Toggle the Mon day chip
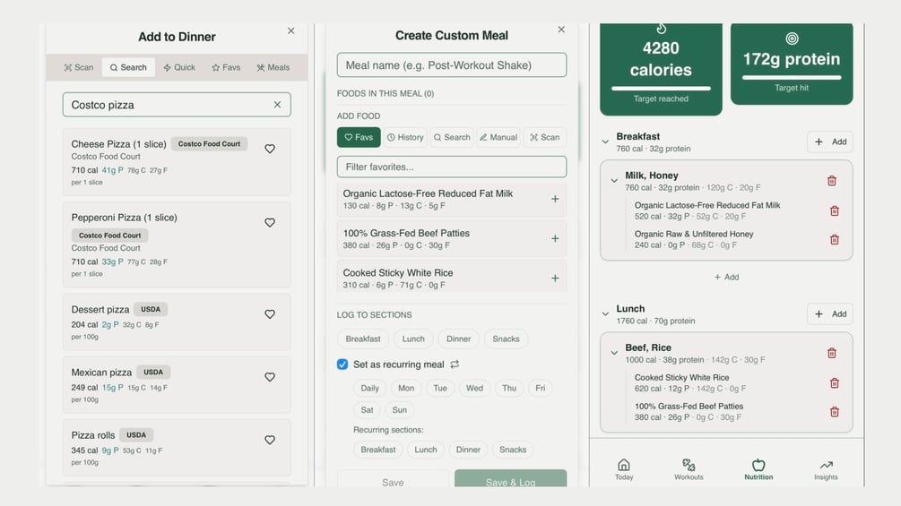The height and width of the screenshot is (506, 901). pos(406,389)
